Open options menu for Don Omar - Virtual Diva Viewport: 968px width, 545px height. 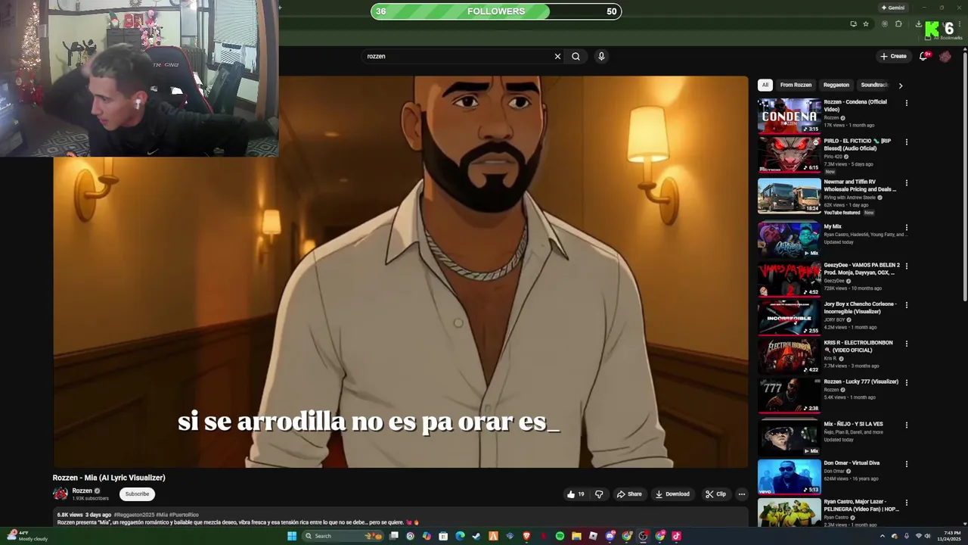pyautogui.click(x=906, y=464)
